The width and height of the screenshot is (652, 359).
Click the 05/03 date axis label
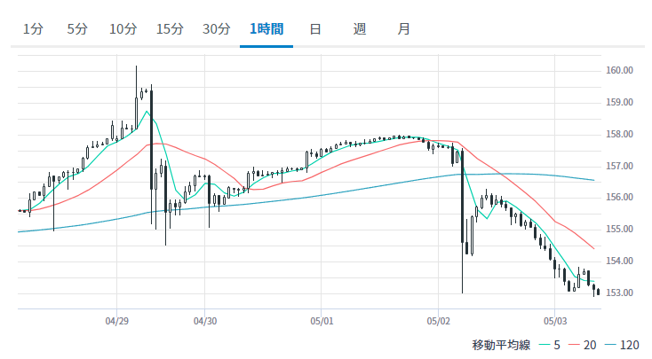point(555,321)
